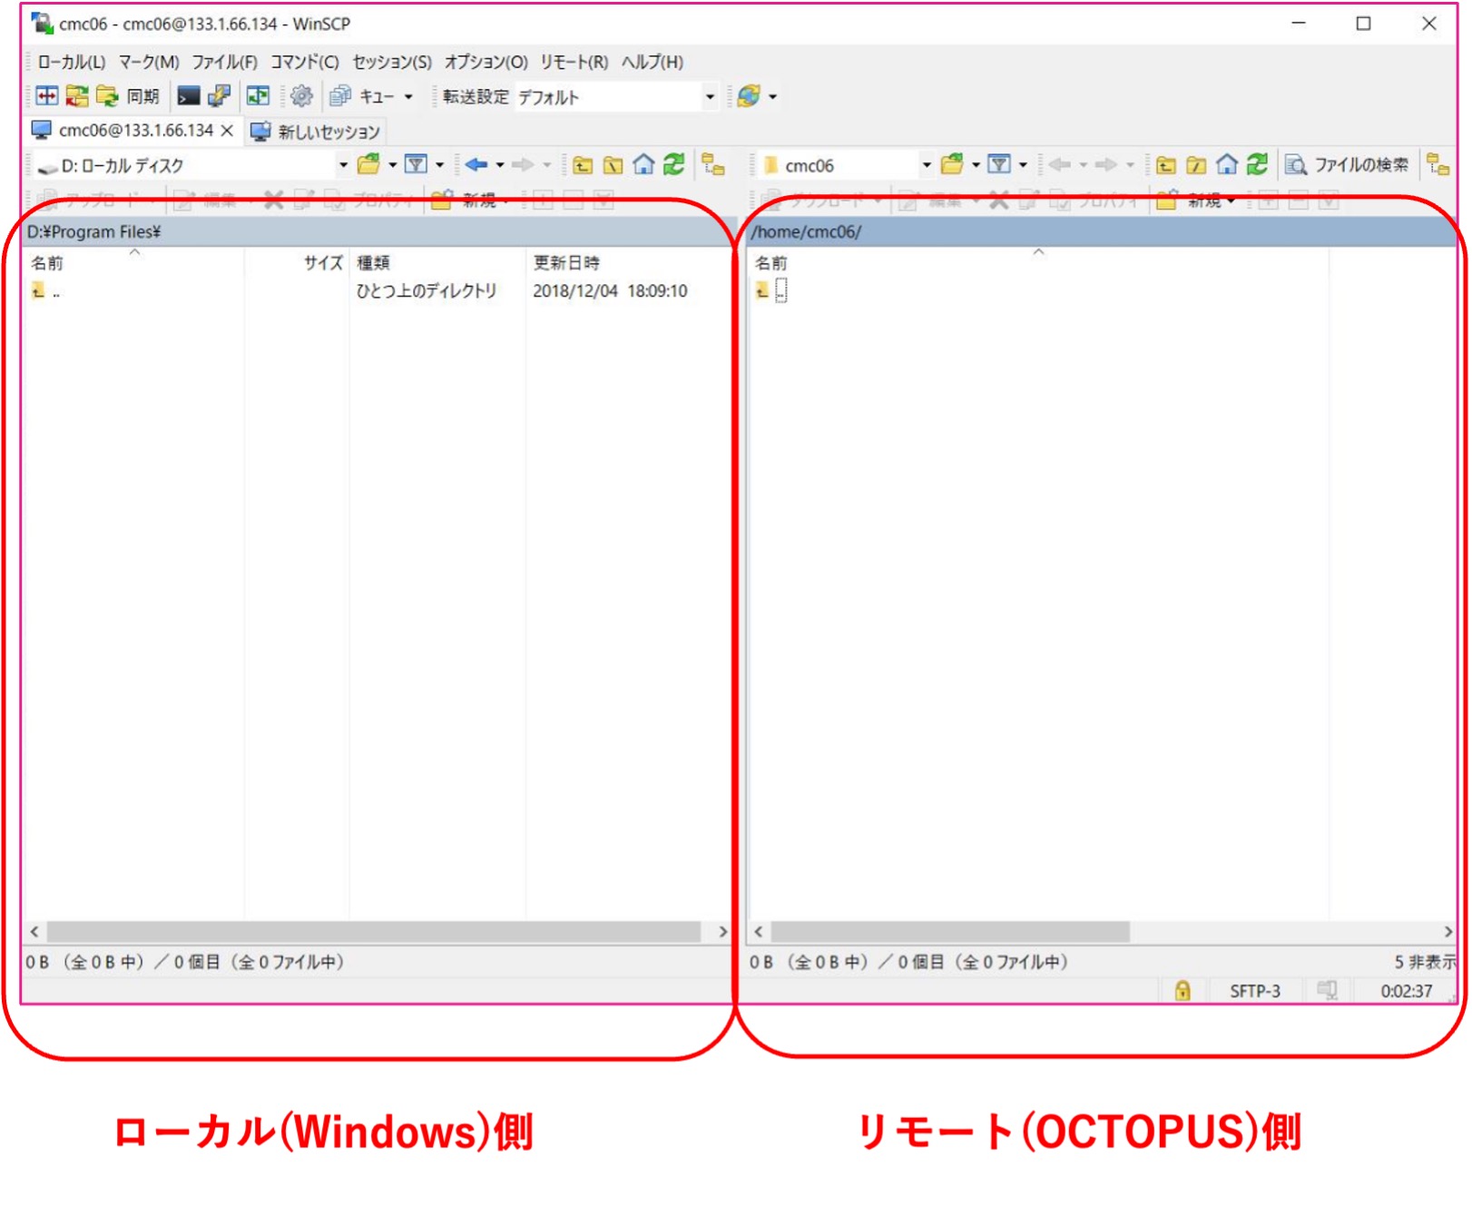The height and width of the screenshot is (1206, 1472).
Task: Click the remote root directory icon
Action: 1196,164
